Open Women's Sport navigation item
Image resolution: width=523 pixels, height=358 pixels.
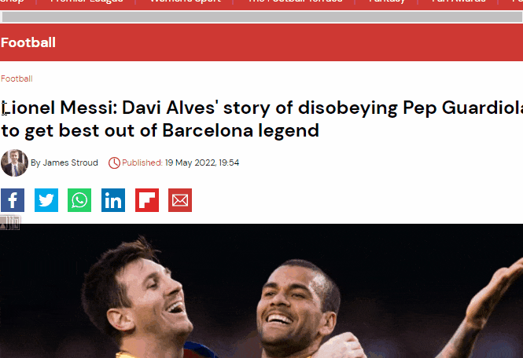(x=185, y=2)
